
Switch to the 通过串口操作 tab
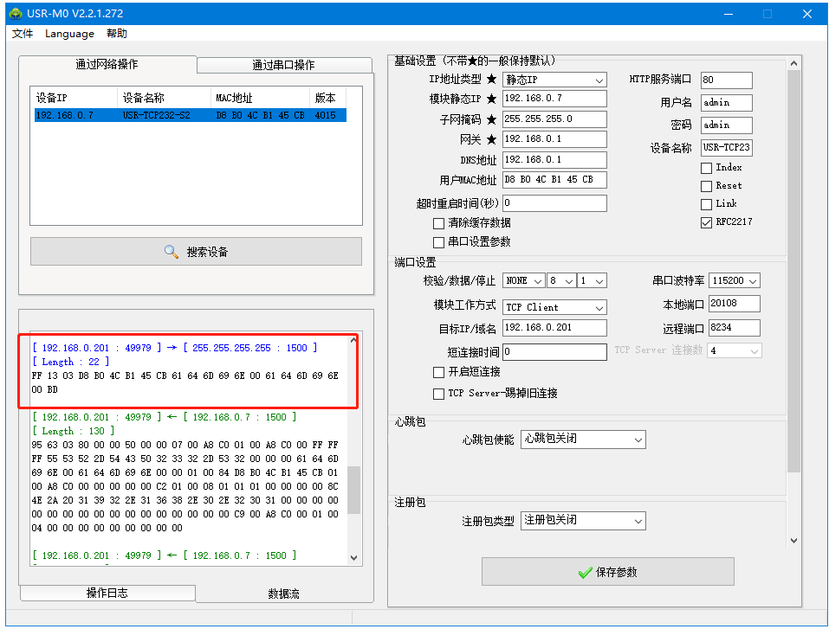click(x=283, y=65)
